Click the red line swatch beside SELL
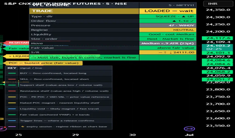The image size is (235, 138). [12, 79]
